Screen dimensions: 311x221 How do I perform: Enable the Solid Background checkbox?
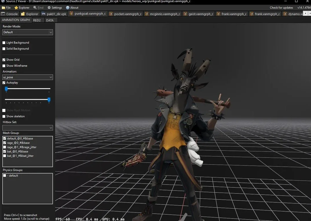pyautogui.click(x=4, y=49)
